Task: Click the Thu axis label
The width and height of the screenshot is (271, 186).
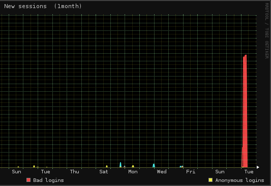Action: click(75, 172)
